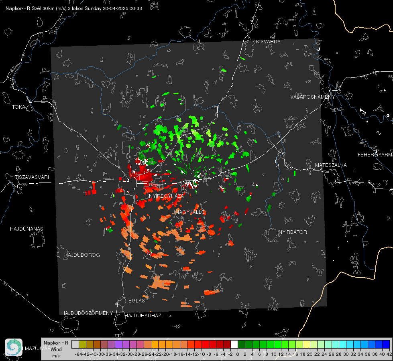Click the '-24' legend scale value
The image size is (393, 361).
(151, 354)
